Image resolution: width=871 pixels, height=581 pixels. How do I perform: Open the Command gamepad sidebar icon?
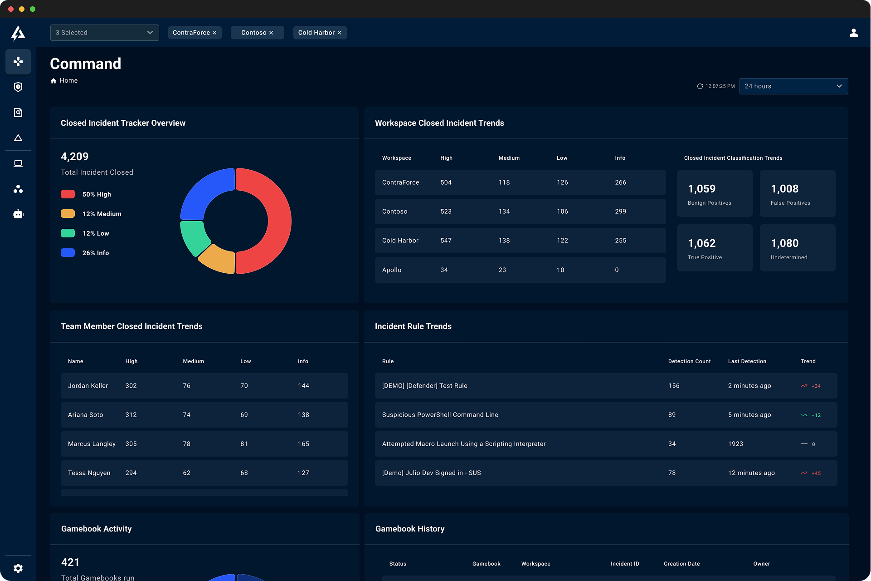point(18,62)
